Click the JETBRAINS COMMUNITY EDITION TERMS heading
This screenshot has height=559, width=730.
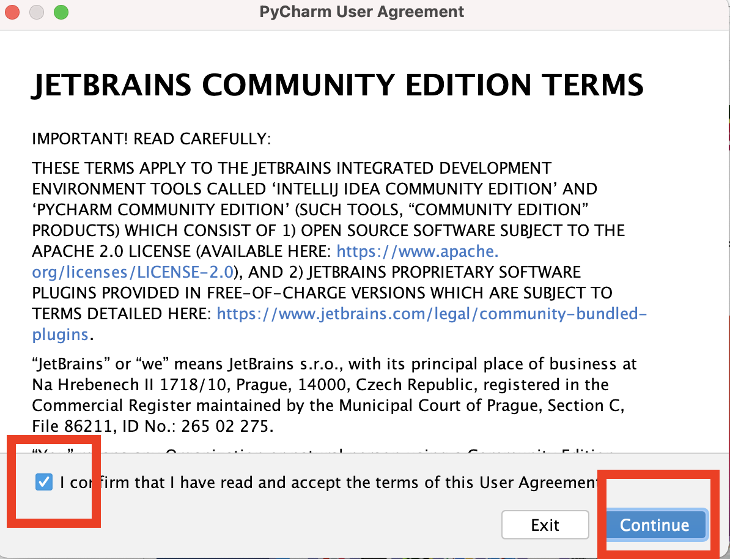tap(338, 85)
